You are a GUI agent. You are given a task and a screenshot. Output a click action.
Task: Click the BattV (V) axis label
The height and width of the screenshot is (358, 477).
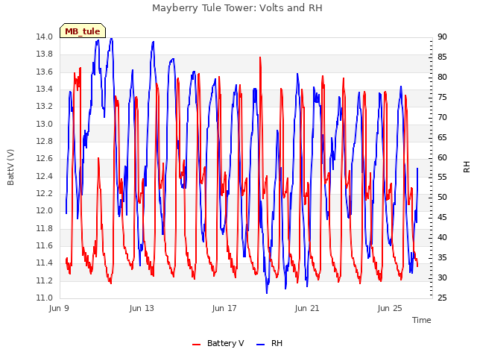point(10,167)
